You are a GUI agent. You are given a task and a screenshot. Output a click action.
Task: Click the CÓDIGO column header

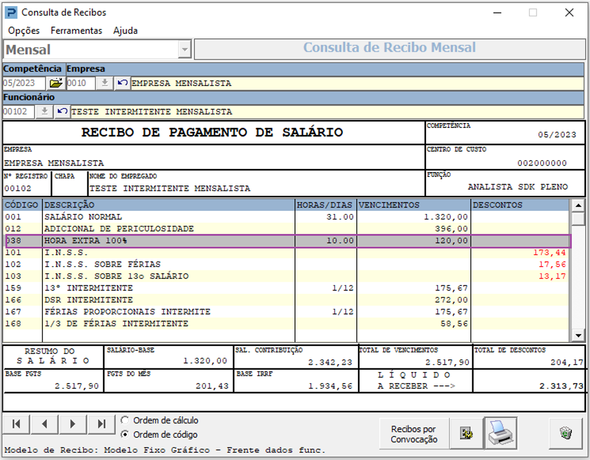pyautogui.click(x=22, y=205)
